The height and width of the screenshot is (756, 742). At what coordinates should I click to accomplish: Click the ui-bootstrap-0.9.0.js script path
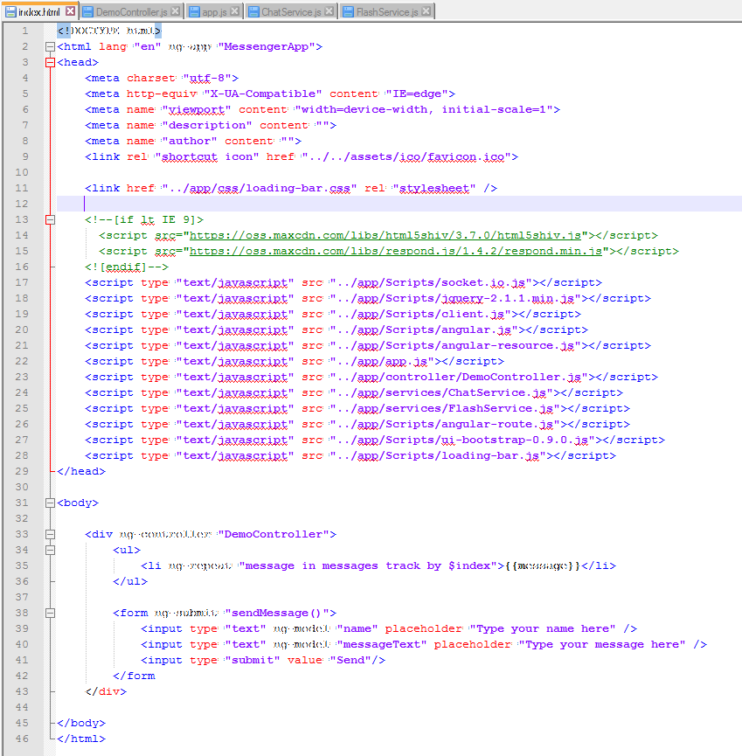click(461, 440)
